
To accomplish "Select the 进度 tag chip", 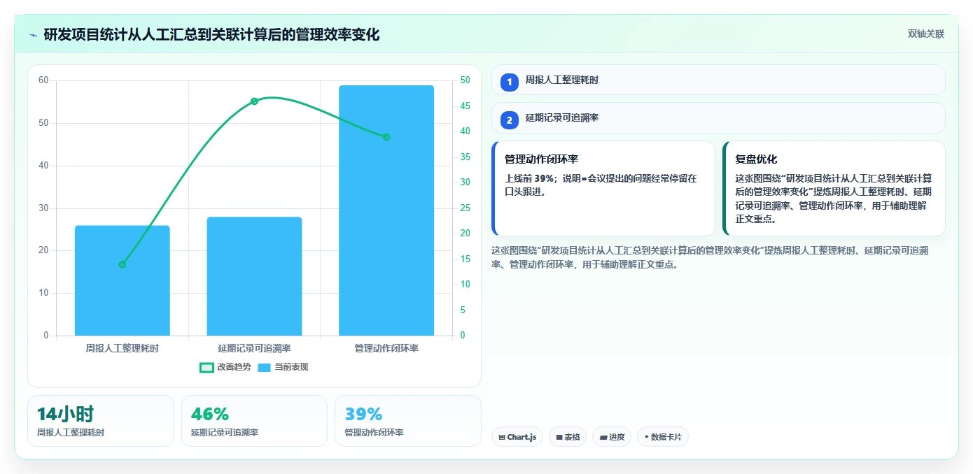I will [612, 437].
